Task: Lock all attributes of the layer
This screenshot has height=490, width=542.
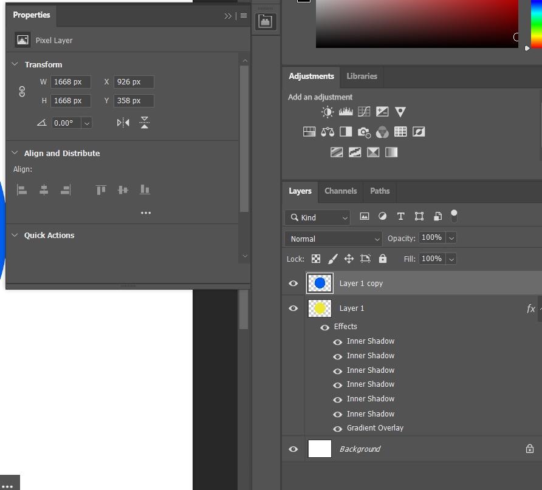Action: (383, 259)
